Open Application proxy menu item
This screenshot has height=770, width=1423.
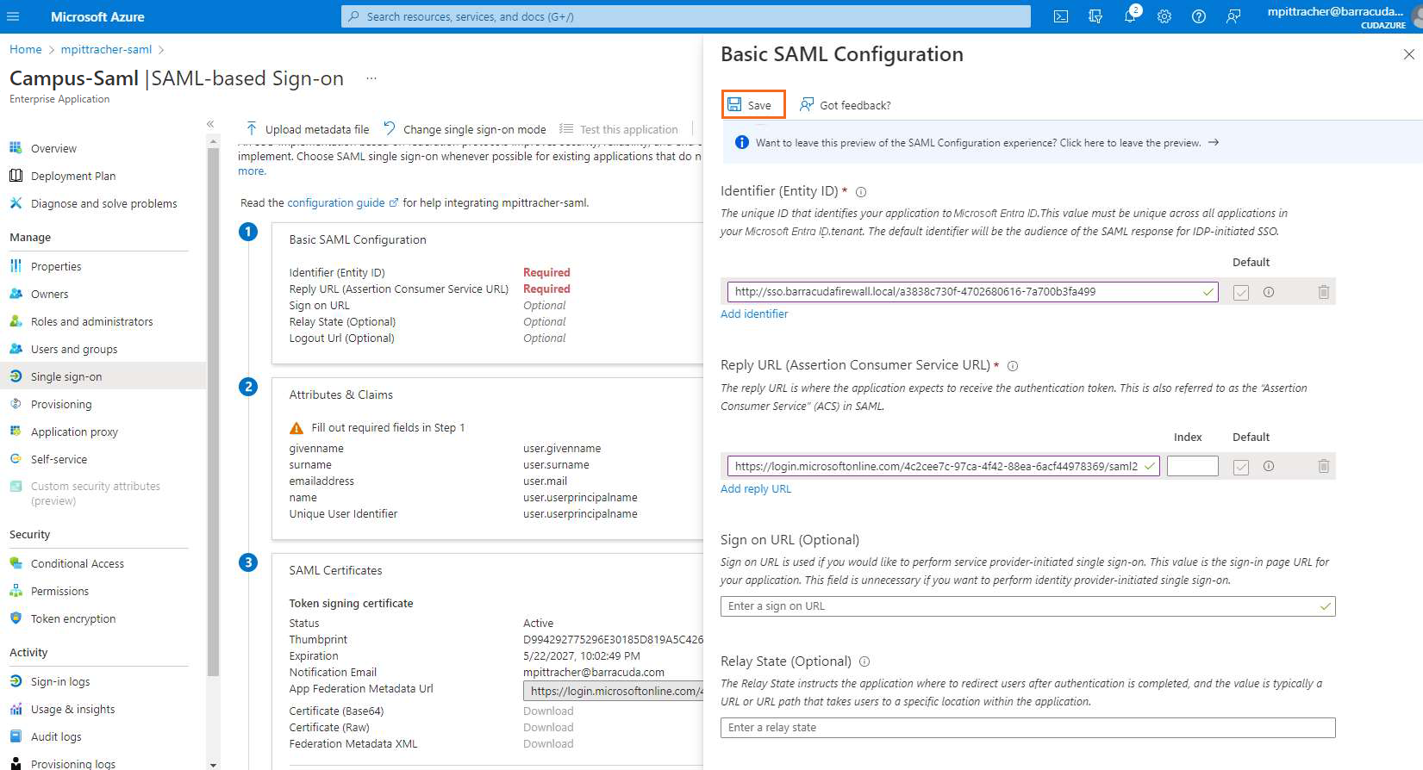point(74,432)
